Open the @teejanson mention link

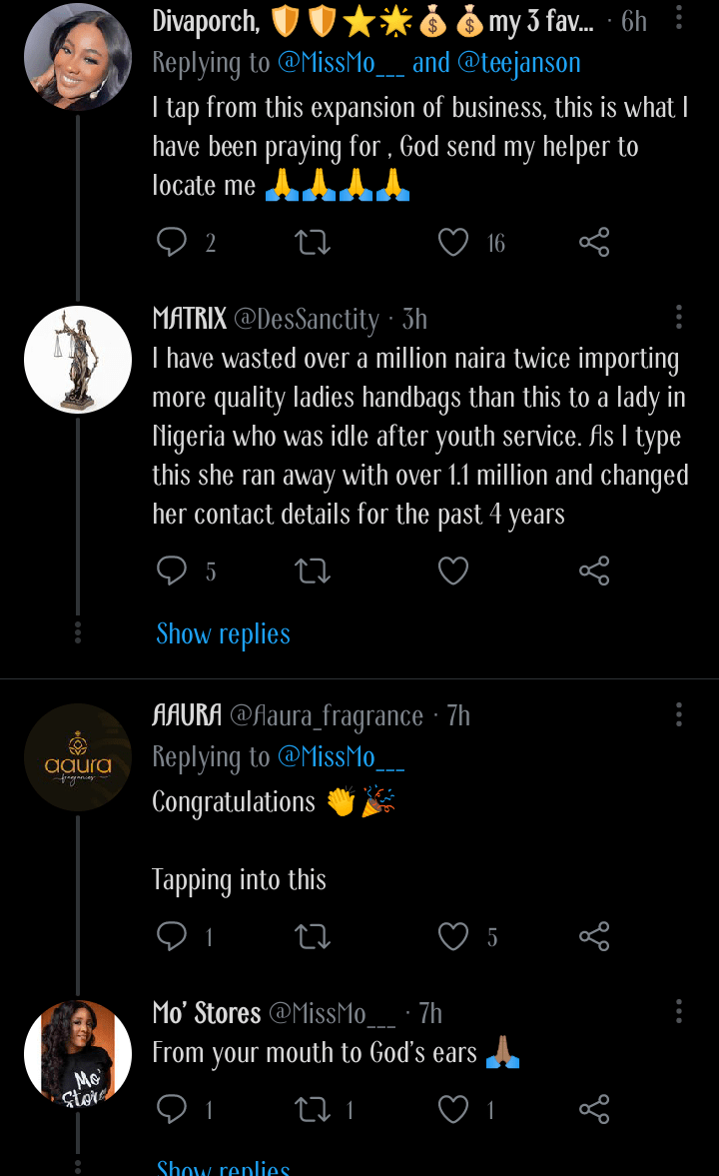pyautogui.click(x=518, y=63)
